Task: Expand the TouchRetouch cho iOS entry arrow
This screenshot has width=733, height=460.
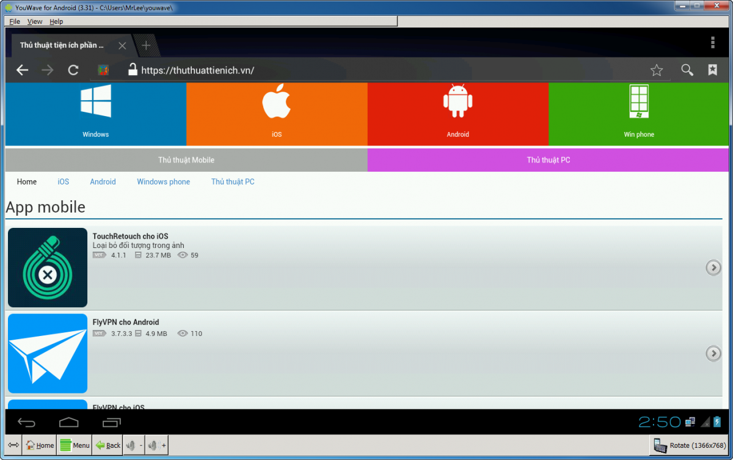Action: click(713, 268)
